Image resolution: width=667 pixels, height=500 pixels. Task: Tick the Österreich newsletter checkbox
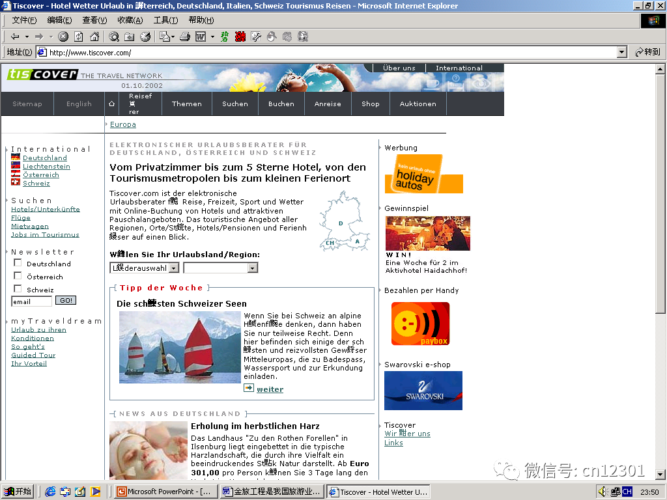point(18,276)
